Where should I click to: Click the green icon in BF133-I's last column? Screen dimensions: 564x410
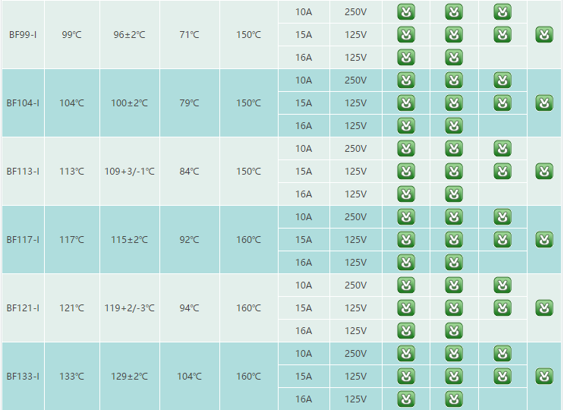pos(544,377)
